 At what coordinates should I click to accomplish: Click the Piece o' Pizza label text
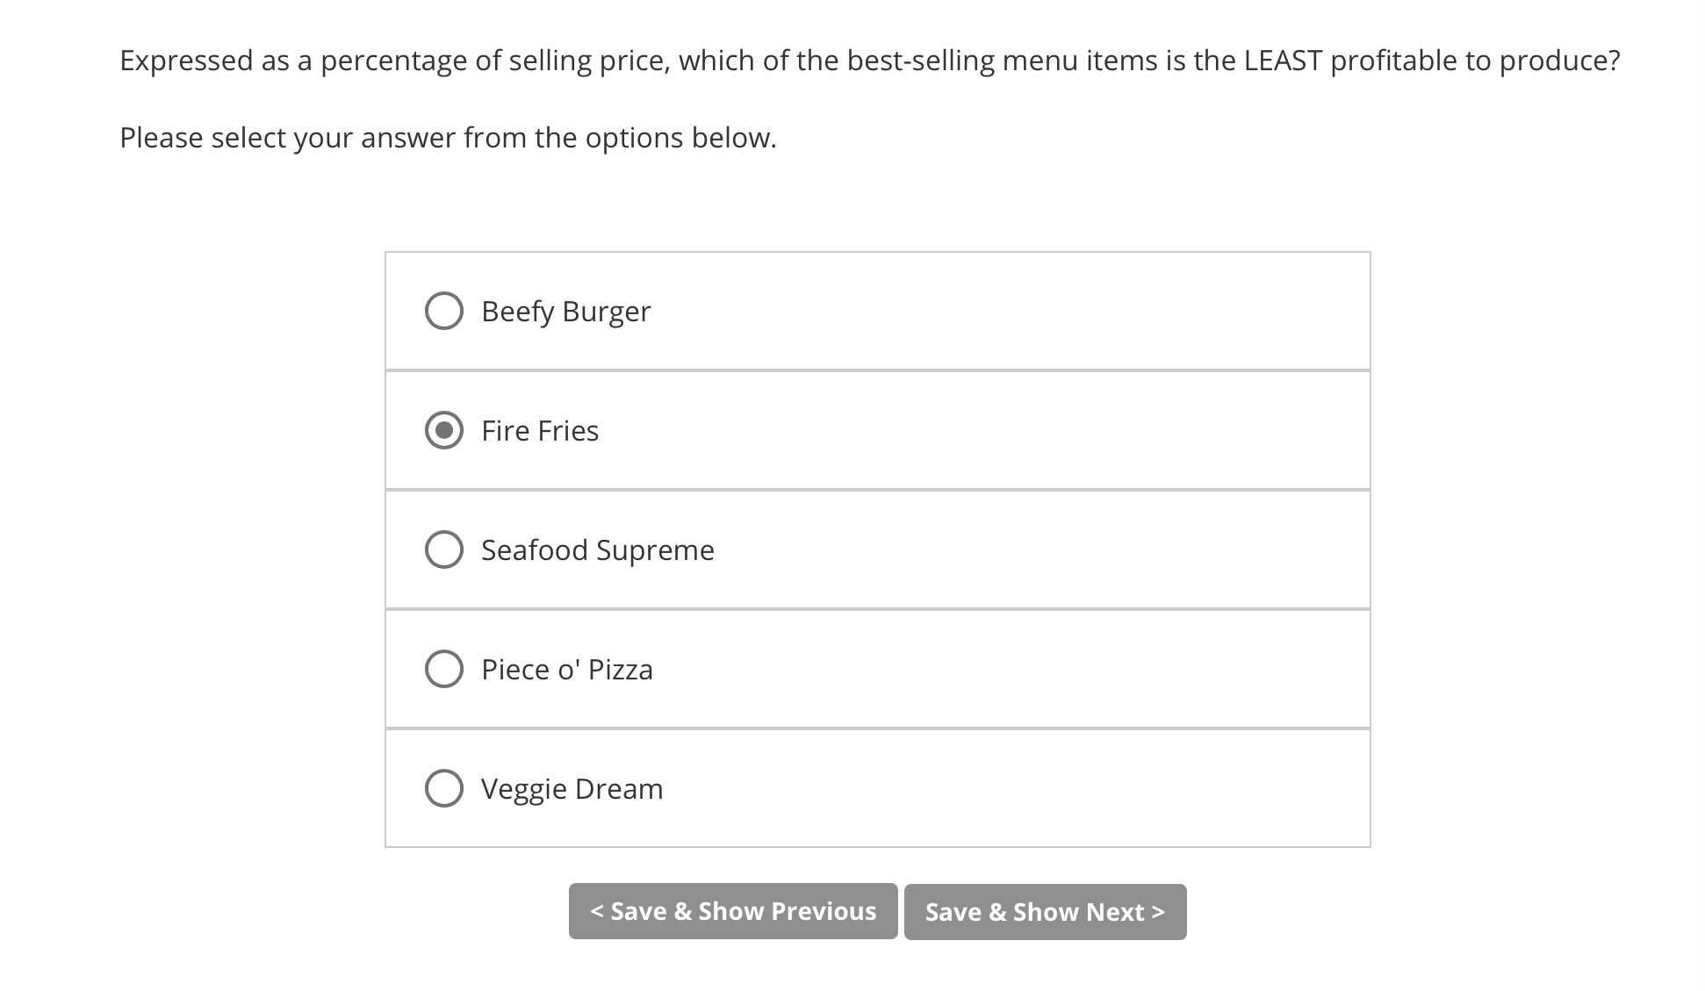tap(566, 669)
